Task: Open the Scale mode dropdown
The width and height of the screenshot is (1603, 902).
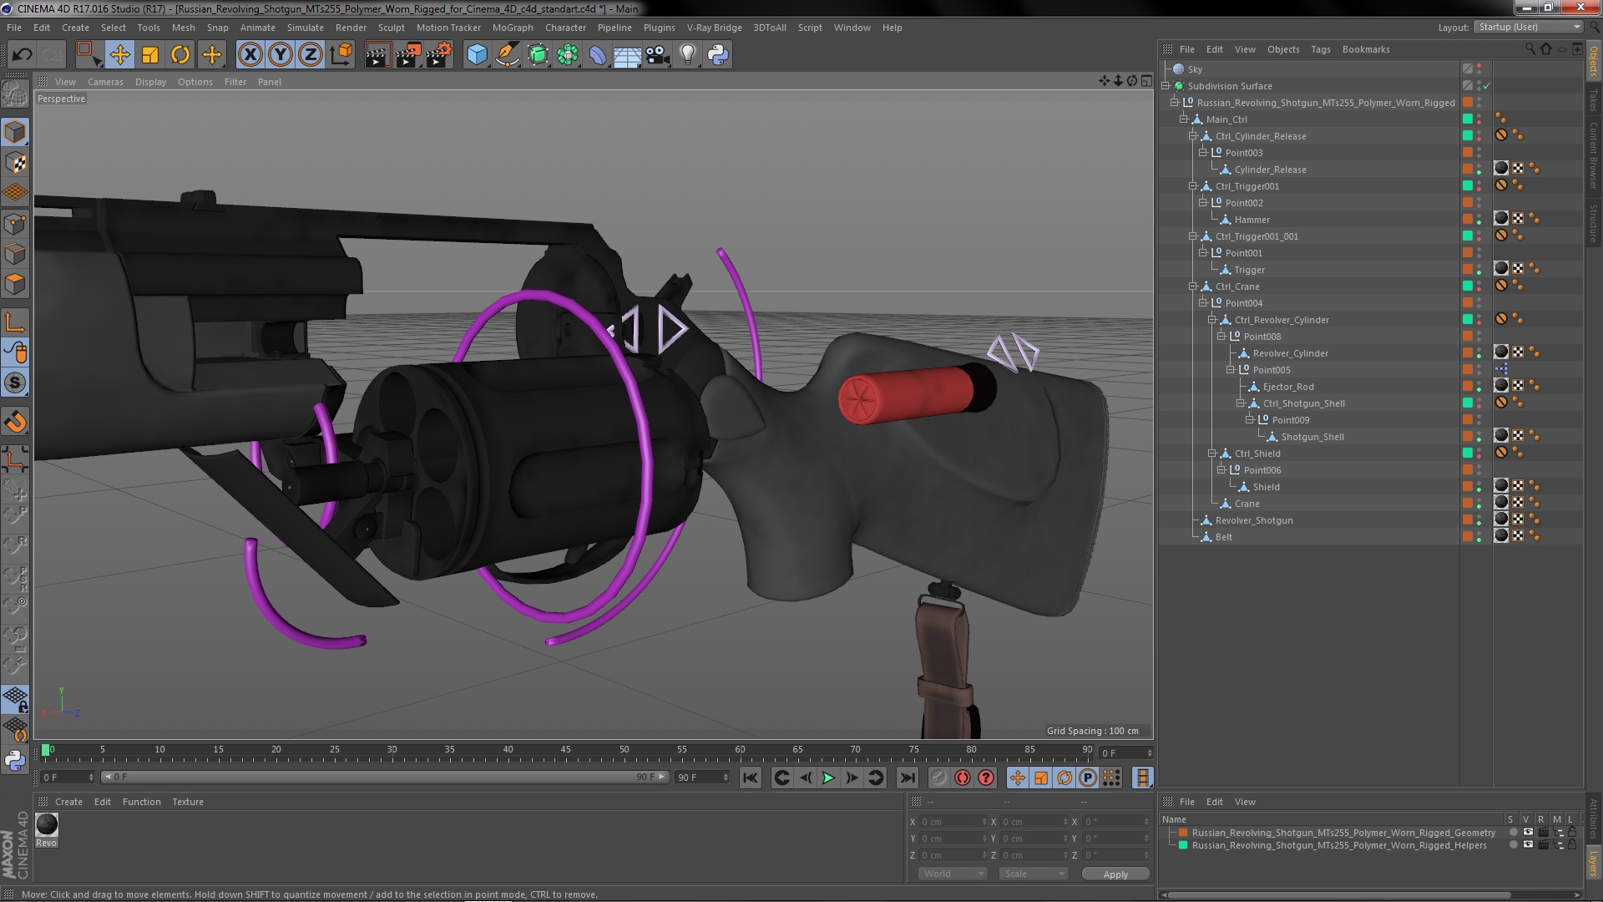Action: click(1033, 874)
